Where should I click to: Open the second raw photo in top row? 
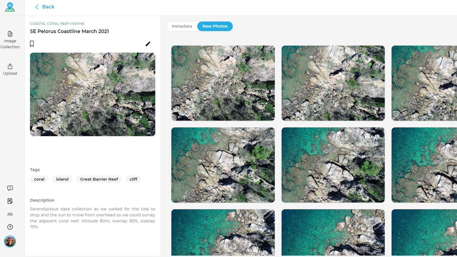(333, 83)
